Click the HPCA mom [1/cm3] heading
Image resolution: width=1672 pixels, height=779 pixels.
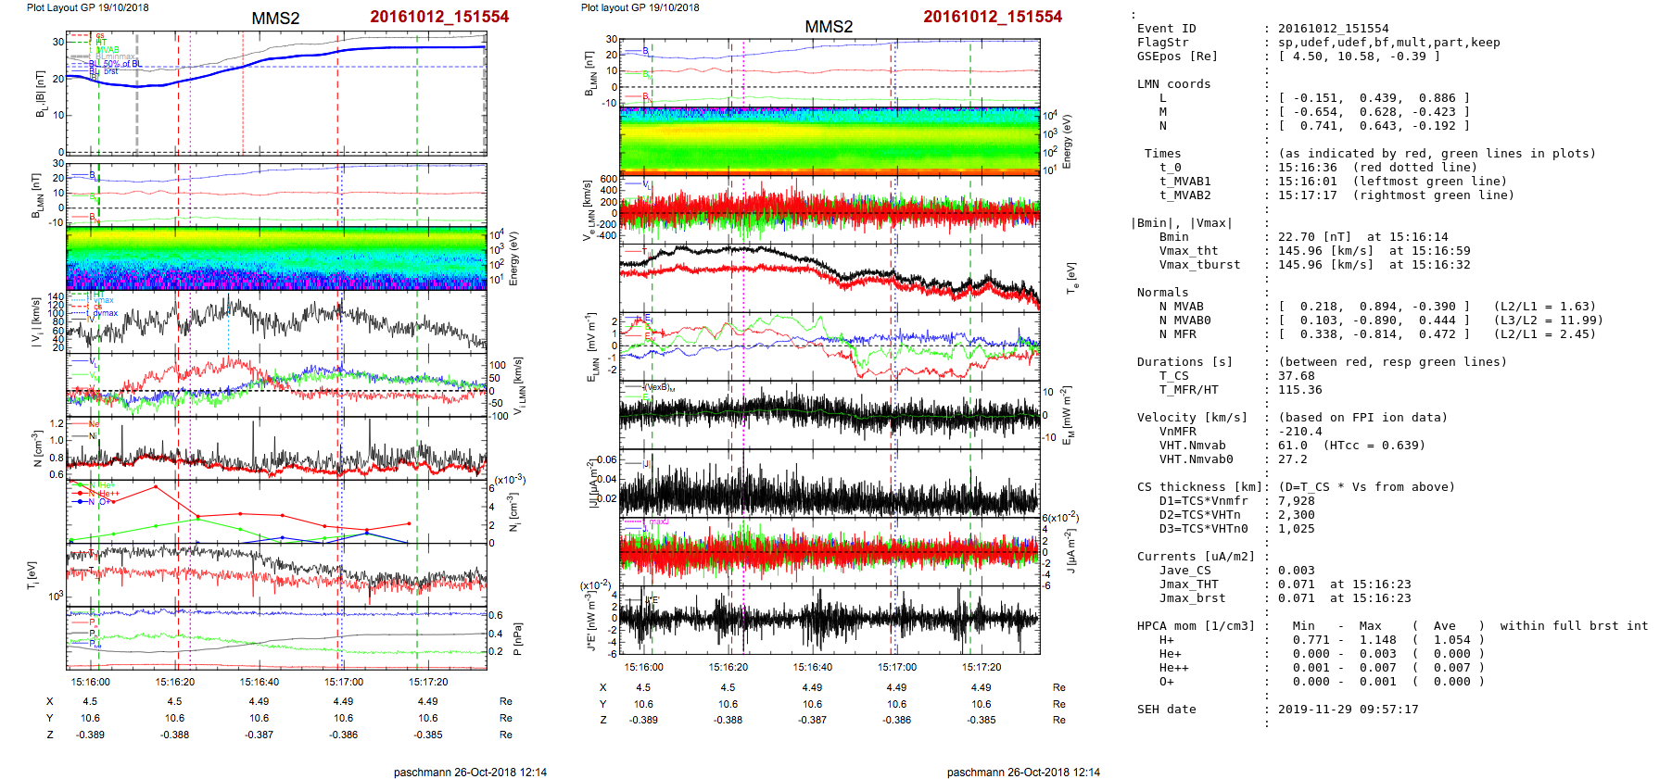point(1196,626)
